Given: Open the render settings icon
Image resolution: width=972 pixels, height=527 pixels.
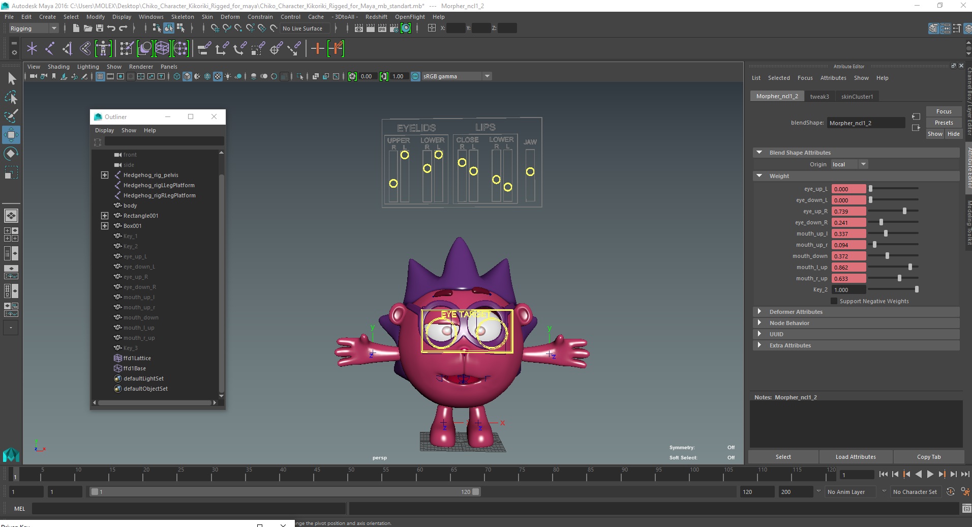Looking at the screenshot, I should pos(393,28).
